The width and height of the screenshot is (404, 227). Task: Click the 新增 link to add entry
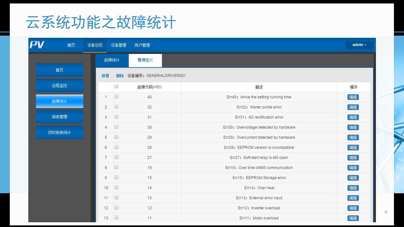pos(105,76)
